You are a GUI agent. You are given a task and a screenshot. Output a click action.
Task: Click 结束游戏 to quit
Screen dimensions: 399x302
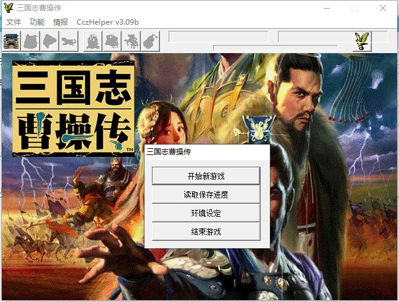tap(206, 232)
